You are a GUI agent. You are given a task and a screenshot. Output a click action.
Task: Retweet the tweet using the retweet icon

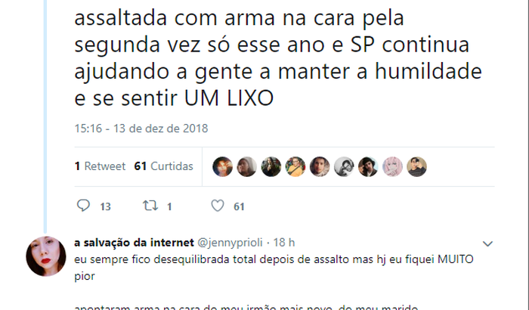click(149, 206)
